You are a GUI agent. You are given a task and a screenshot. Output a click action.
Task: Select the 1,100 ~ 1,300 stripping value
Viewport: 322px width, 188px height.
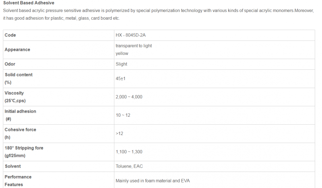[x=129, y=152]
